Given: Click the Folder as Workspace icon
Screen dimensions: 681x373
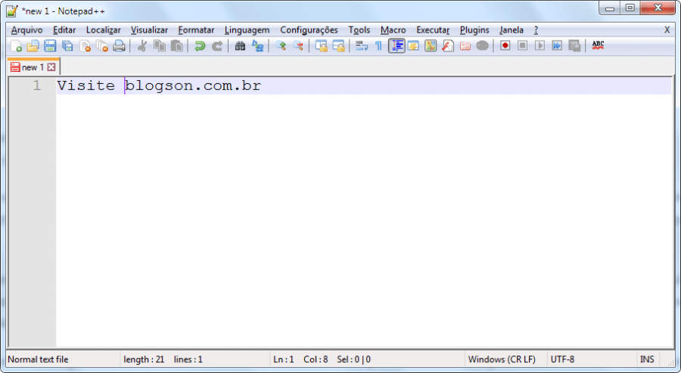Looking at the screenshot, I should coord(465,45).
